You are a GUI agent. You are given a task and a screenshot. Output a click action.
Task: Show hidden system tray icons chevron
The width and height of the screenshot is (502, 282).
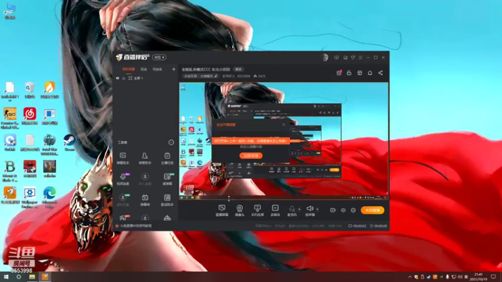(x=410, y=277)
